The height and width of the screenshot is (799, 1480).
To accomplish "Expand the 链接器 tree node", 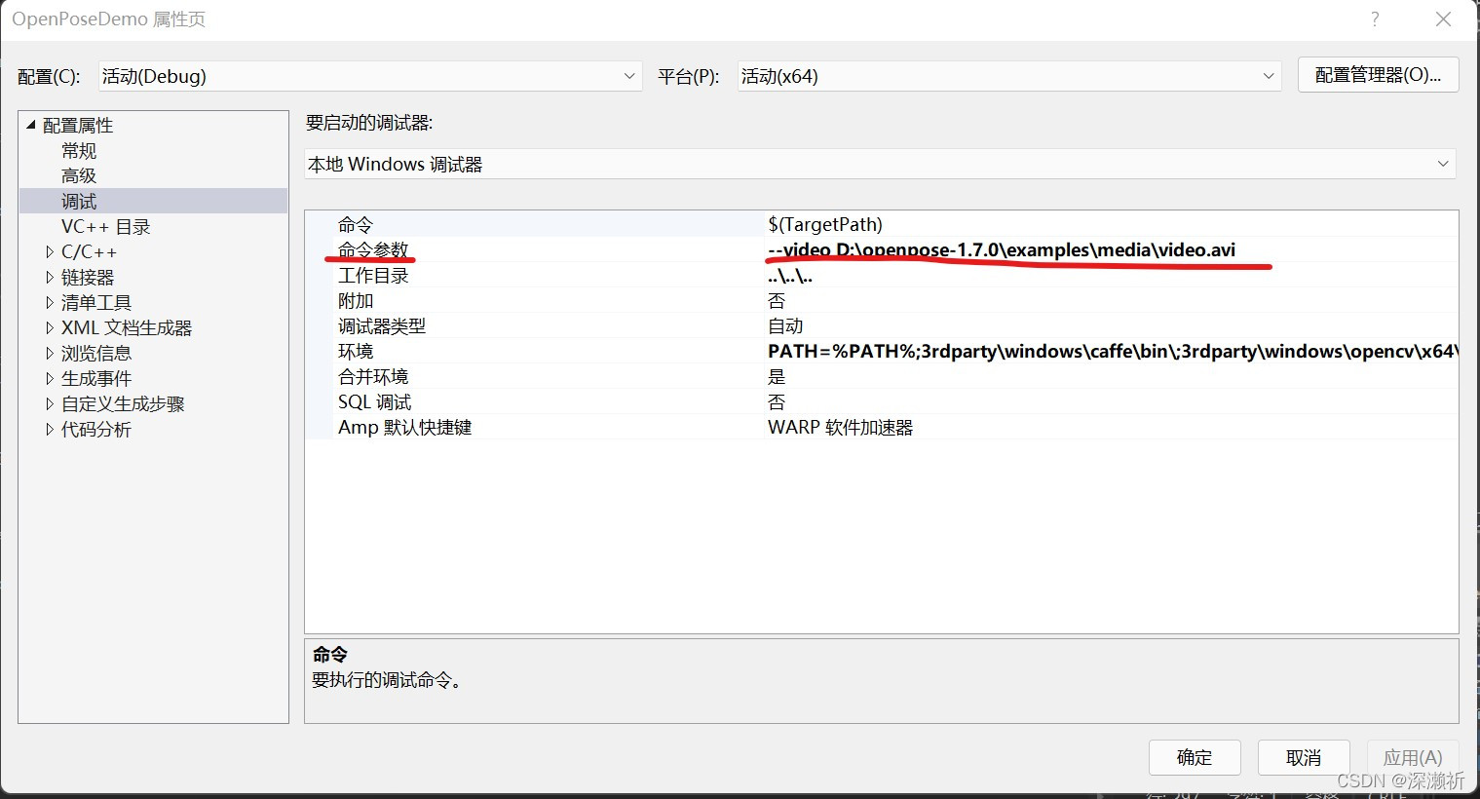I will tap(50, 277).
